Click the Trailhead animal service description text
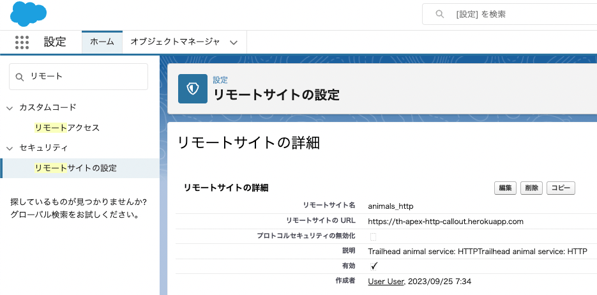Screen dimensions: 597x295 pyautogui.click(x=478, y=251)
